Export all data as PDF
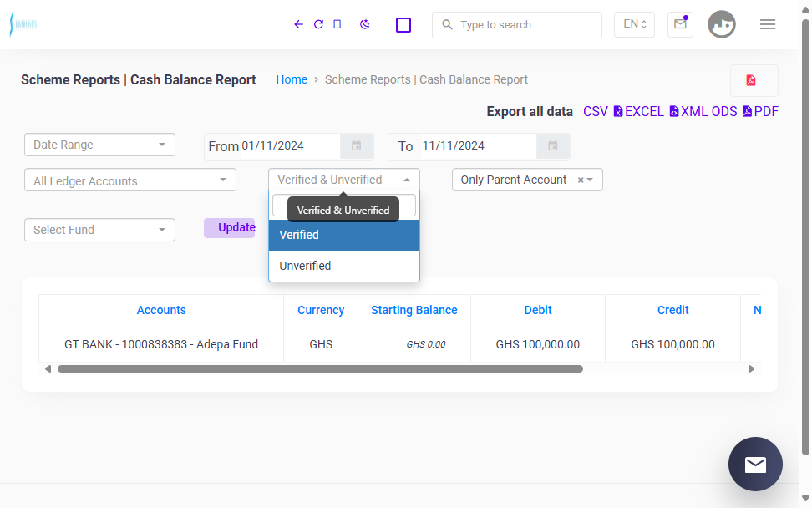The image size is (812, 508). point(761,112)
